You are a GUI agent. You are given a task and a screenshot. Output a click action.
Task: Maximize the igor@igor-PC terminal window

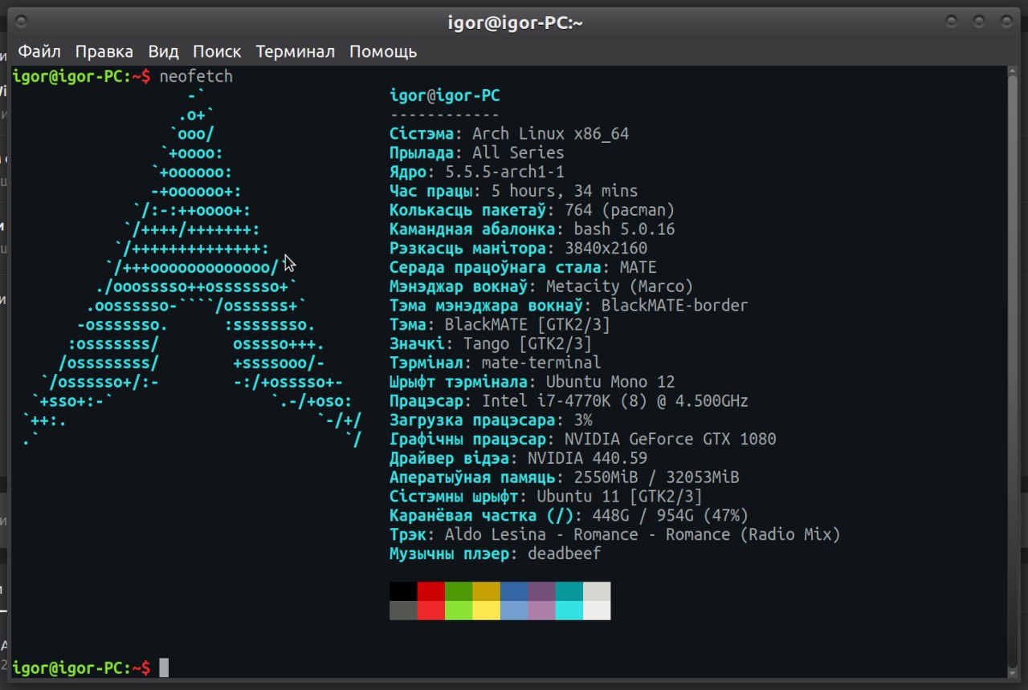pos(979,21)
